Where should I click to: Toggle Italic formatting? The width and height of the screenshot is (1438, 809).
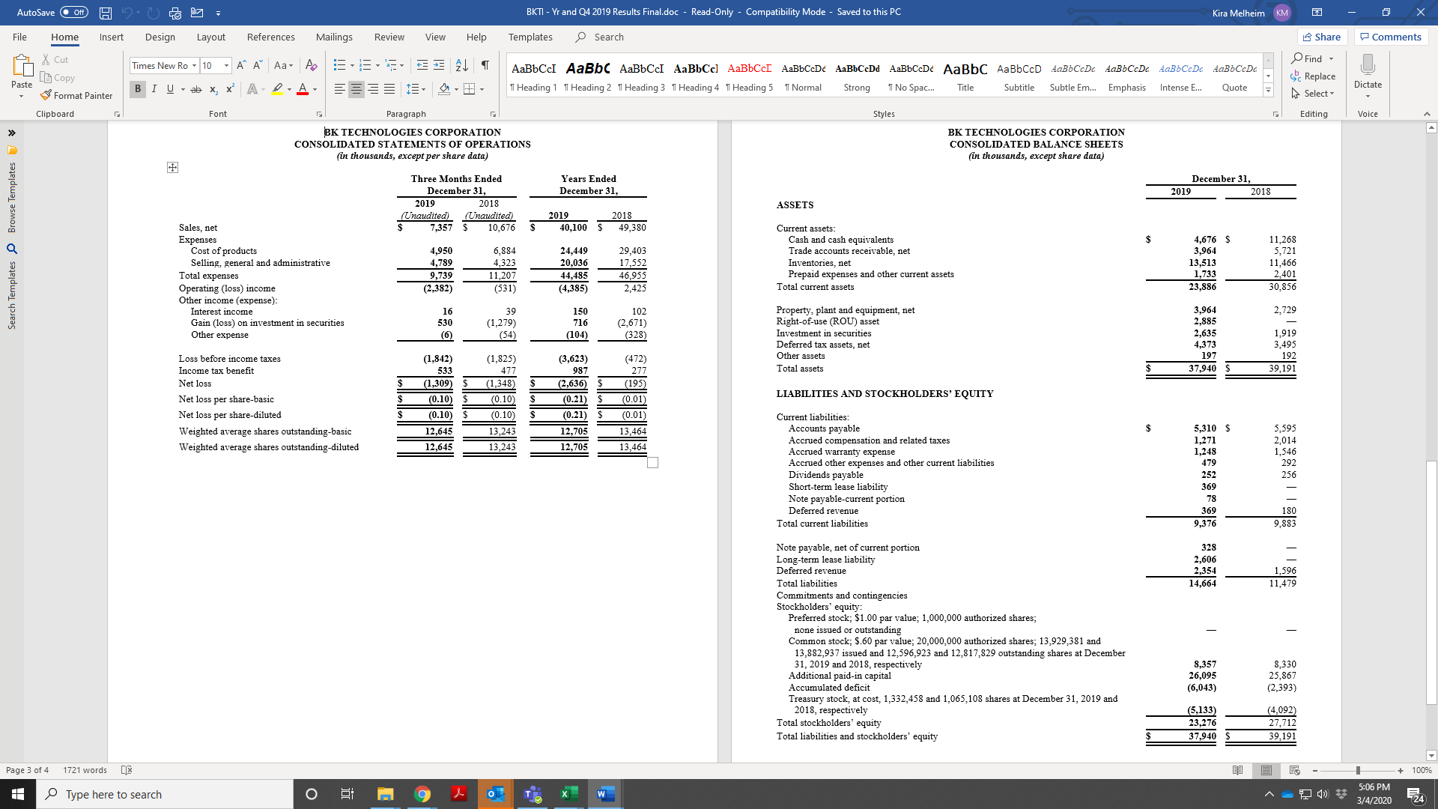coord(154,89)
